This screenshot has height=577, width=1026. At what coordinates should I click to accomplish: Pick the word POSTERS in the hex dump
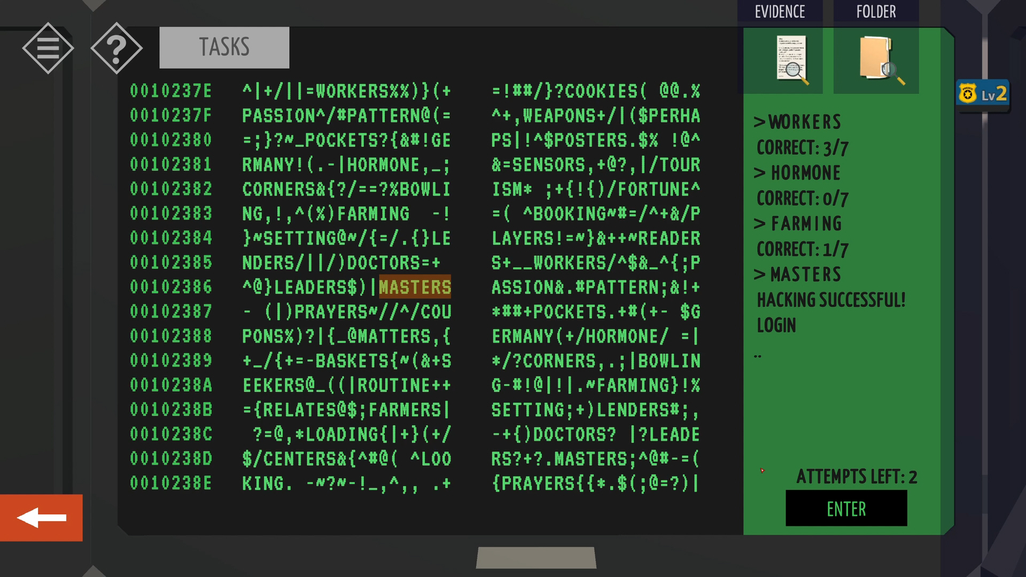click(x=590, y=141)
